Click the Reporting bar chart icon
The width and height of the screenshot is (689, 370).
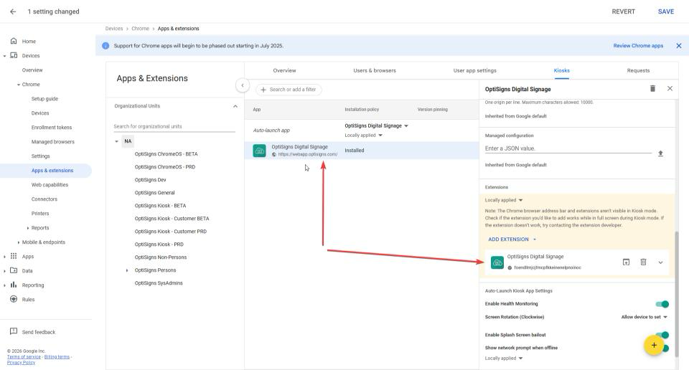click(14, 285)
